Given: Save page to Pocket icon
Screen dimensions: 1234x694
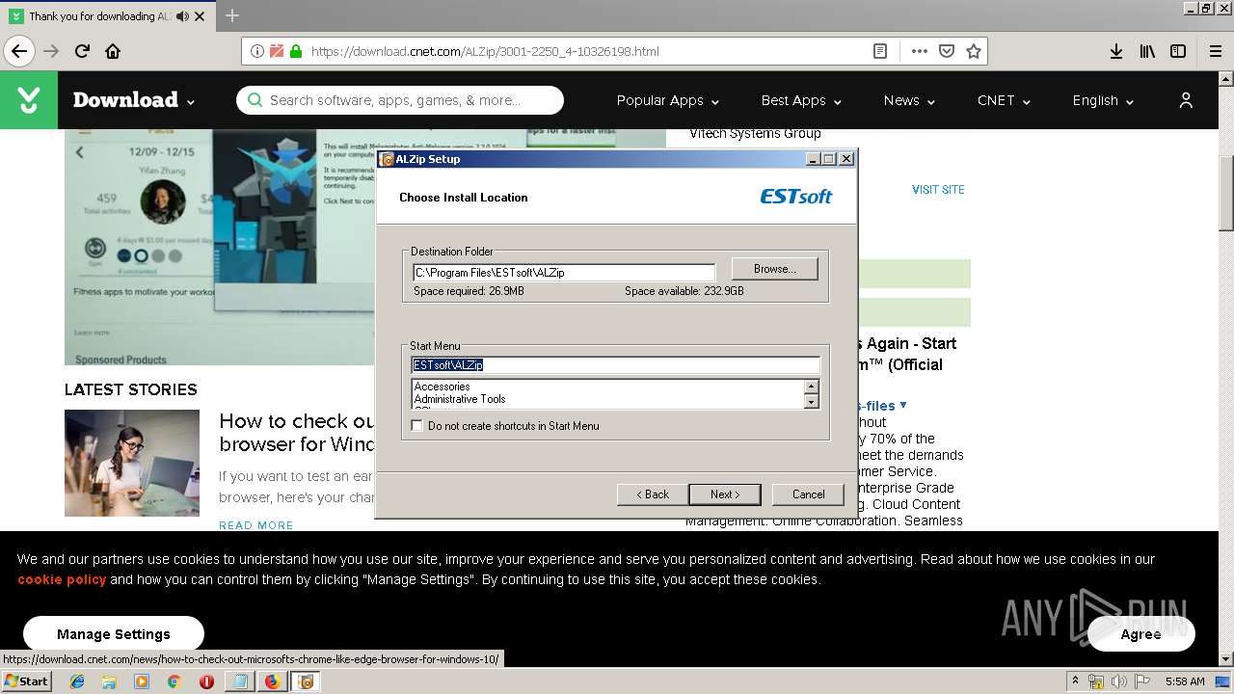Looking at the screenshot, I should click(x=947, y=51).
